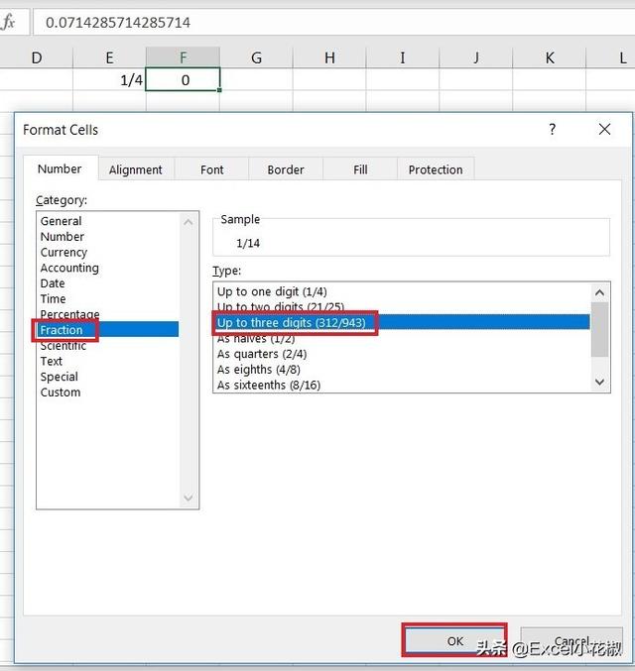Choose the Custom category
Viewport: 635px width, 671px height.
point(61,392)
